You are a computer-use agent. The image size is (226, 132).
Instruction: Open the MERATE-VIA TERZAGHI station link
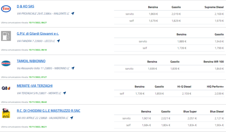35,86
